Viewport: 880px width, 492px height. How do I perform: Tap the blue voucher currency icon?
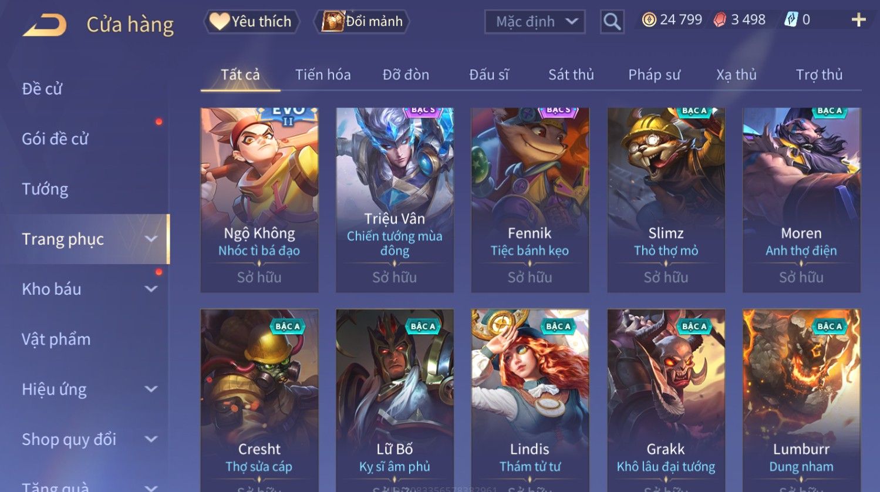[x=791, y=20]
